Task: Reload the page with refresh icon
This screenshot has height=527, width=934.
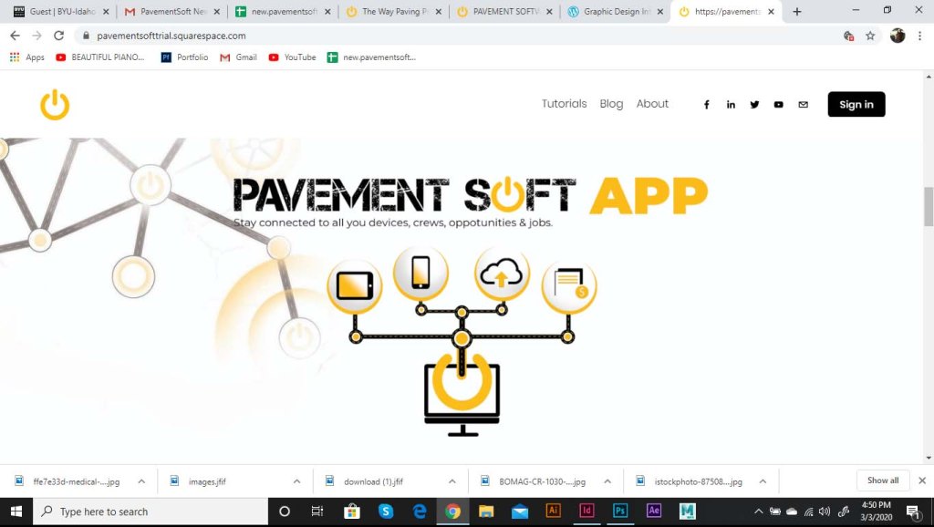Action: tap(59, 36)
